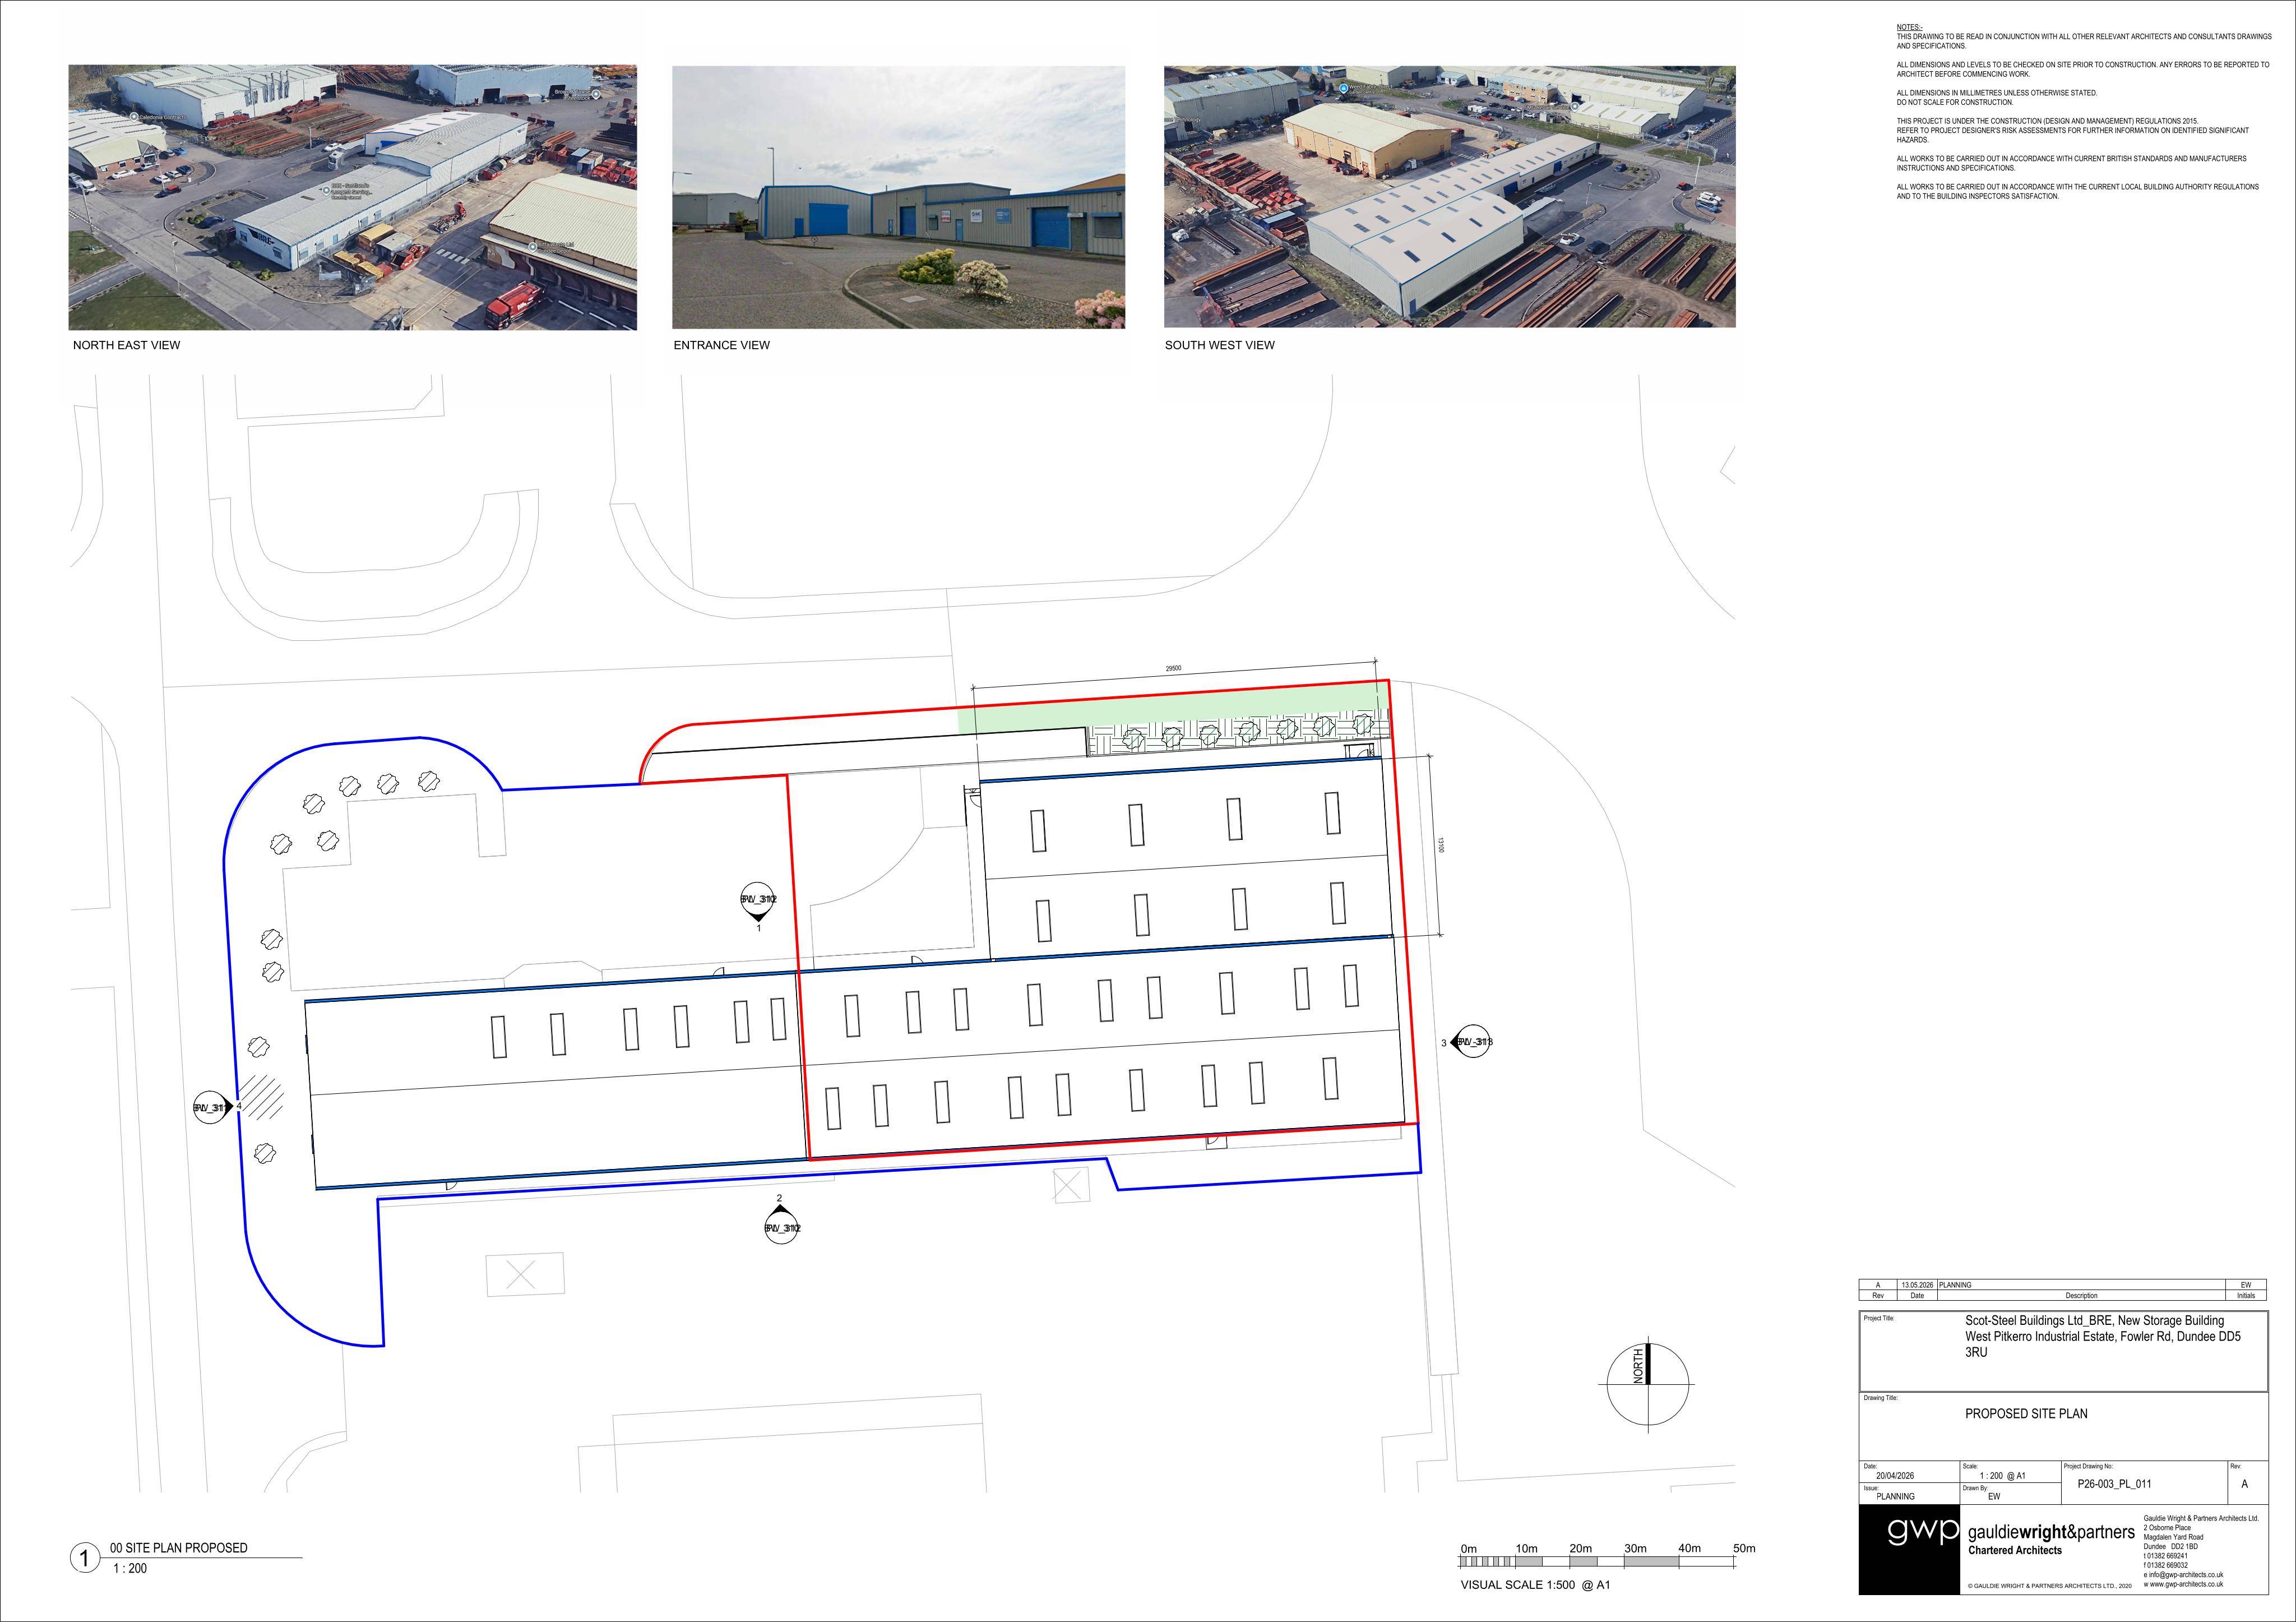Viewport: 2296px width, 1622px height.
Task: Click the small square crossed-box symbol
Action: [1071, 1186]
